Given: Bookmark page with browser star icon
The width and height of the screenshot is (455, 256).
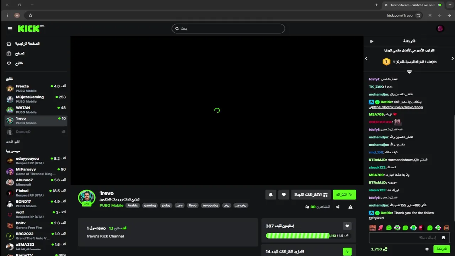Looking at the screenshot, I should (31, 15).
